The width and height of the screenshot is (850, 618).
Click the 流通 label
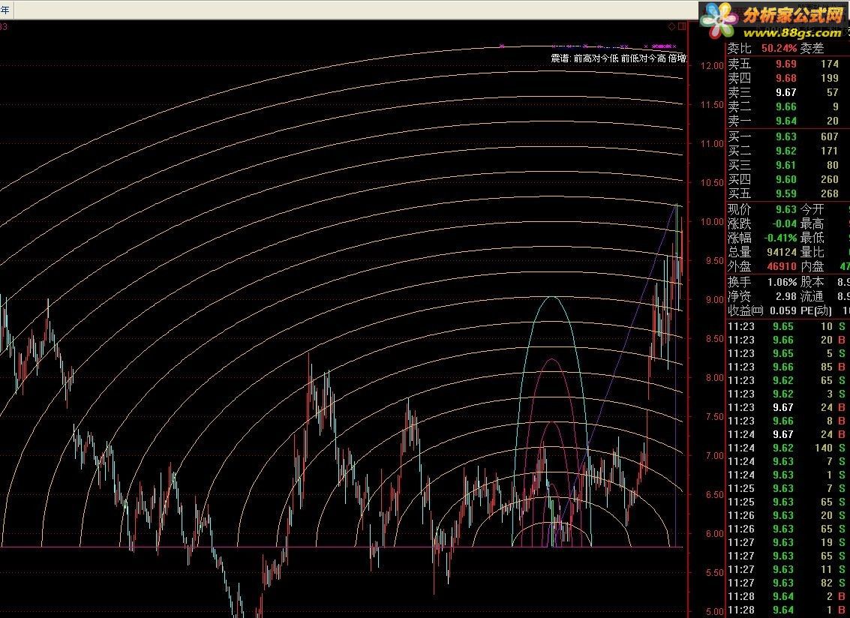pyautogui.click(x=812, y=296)
